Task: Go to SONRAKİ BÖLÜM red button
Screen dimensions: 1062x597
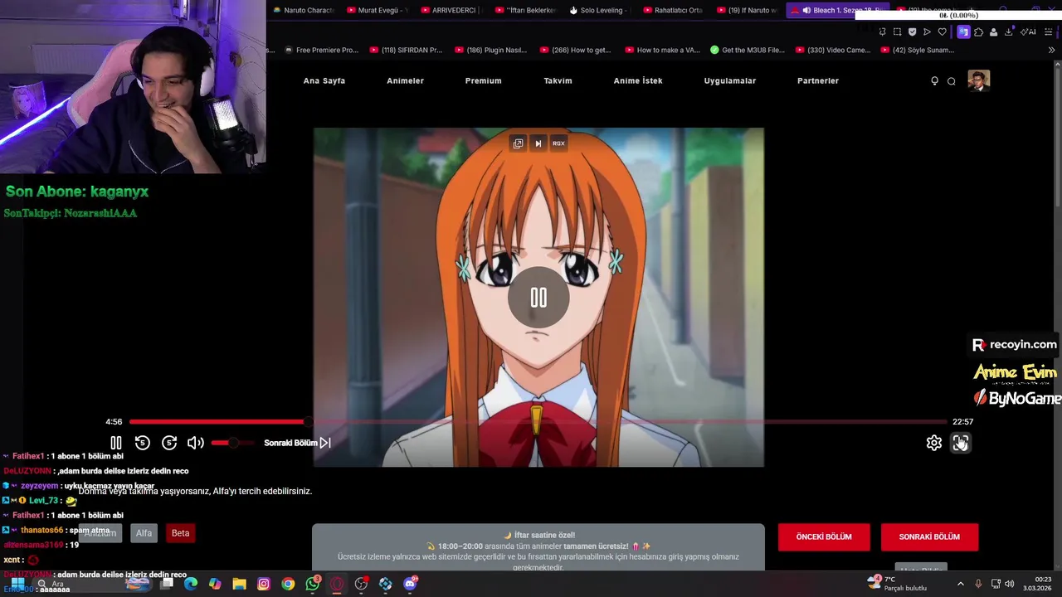Action: (x=929, y=536)
